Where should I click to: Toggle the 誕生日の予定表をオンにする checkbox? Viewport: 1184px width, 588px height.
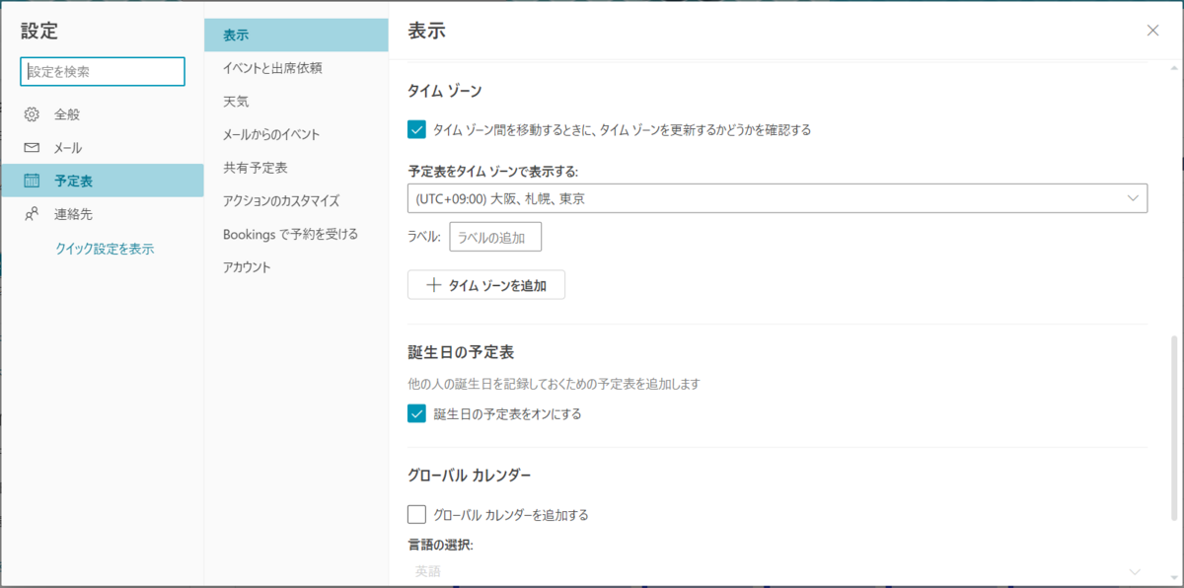coord(416,414)
